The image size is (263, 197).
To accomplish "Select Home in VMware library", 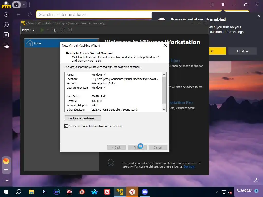I will 61,43.
